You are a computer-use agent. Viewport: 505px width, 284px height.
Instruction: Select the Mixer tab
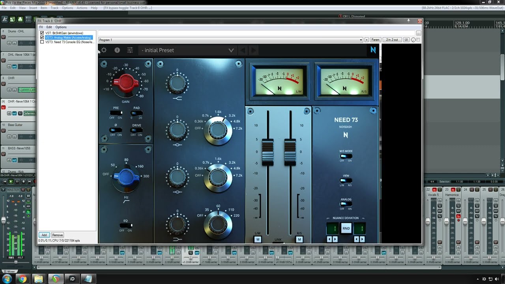tap(9, 271)
